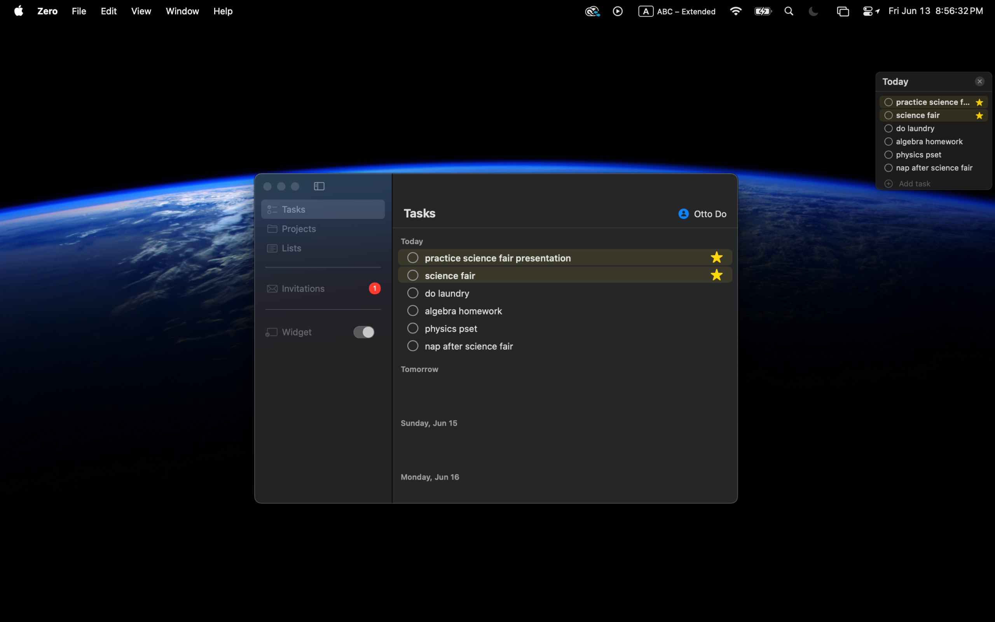Complete algebra homework in main window
The width and height of the screenshot is (995, 622).
412,311
